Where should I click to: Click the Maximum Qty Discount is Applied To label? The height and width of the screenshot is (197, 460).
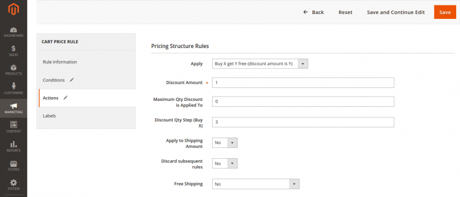pos(178,102)
